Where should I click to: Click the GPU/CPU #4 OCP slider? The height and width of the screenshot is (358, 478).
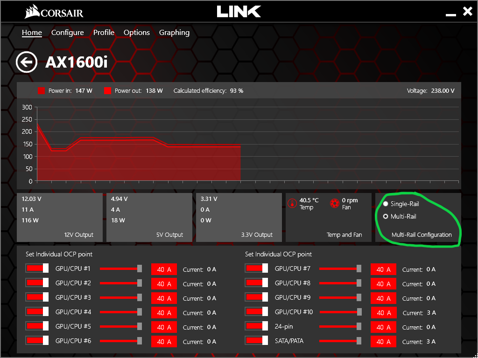pyautogui.click(x=121, y=312)
